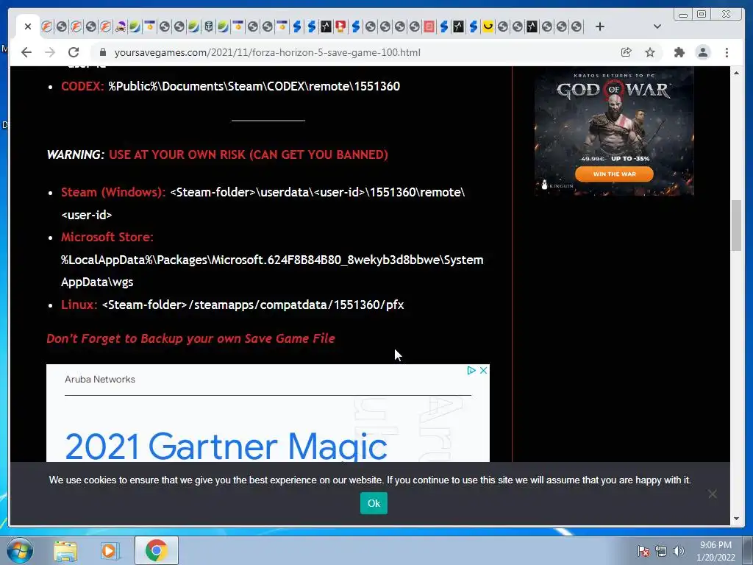Click the compatdata/1551360/pfx path text
Image resolution: width=753 pixels, height=565 pixels.
pyautogui.click(x=253, y=305)
